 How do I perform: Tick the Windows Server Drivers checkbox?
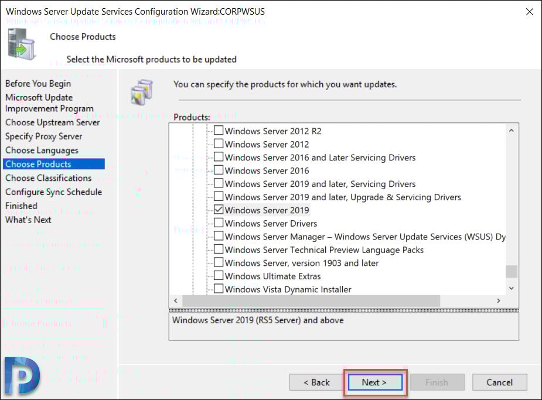click(218, 223)
